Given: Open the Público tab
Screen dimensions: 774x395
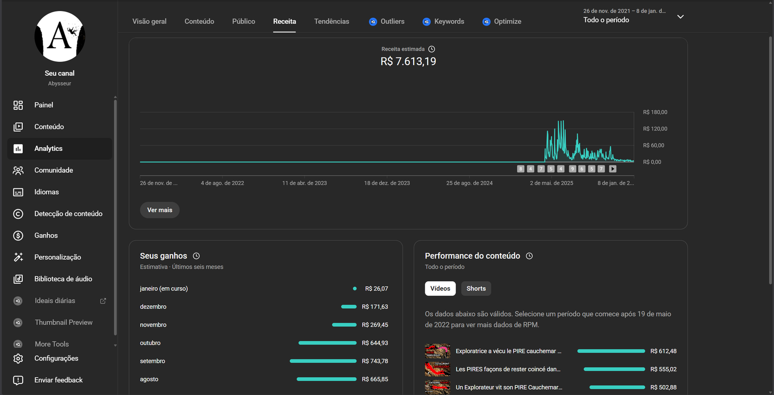Looking at the screenshot, I should click(243, 22).
